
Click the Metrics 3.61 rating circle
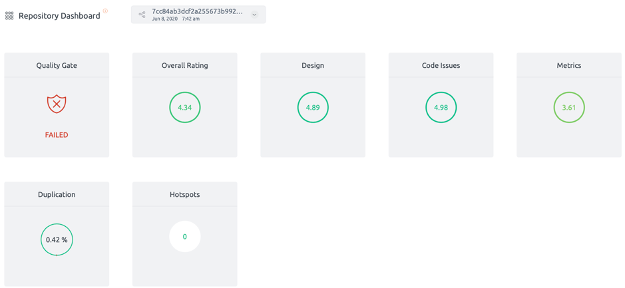[569, 108]
